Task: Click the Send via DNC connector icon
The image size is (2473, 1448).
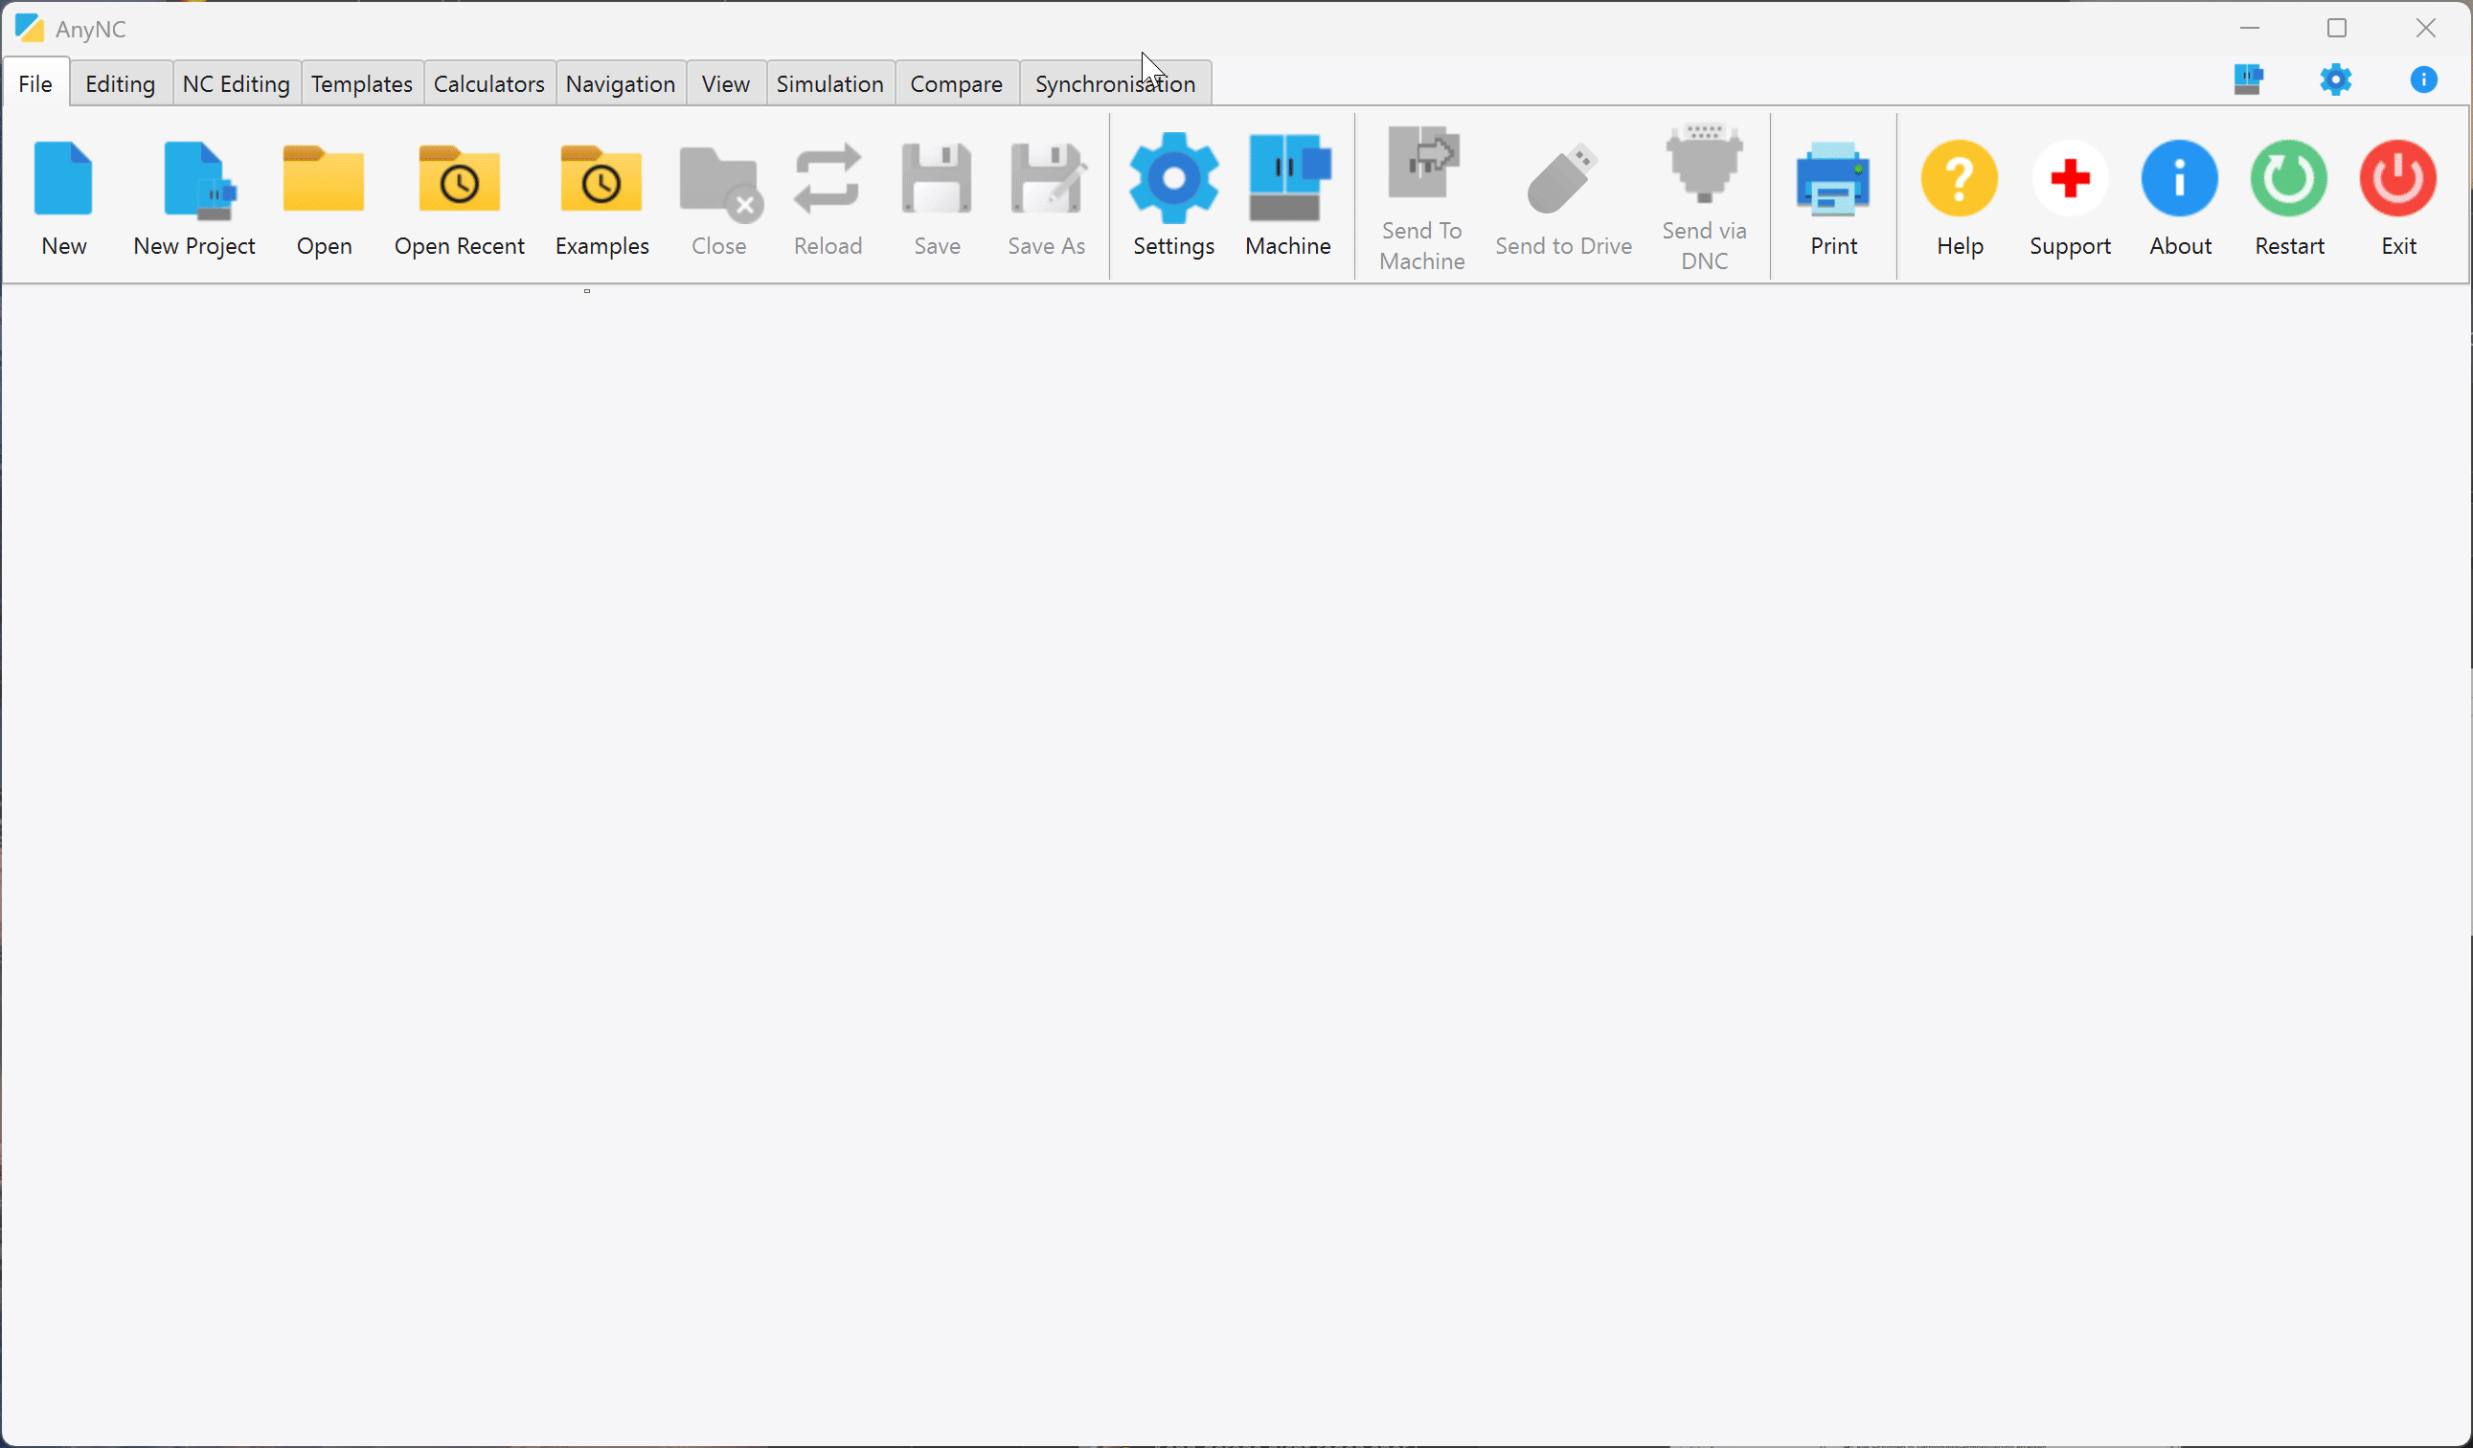Action: [x=1705, y=162]
